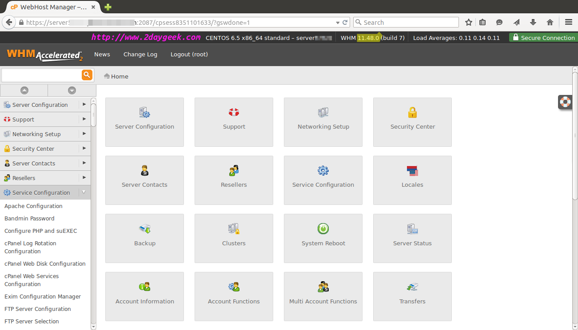Open the Transfers icon tile
Image resolution: width=578 pixels, height=330 pixels.
[412, 287]
